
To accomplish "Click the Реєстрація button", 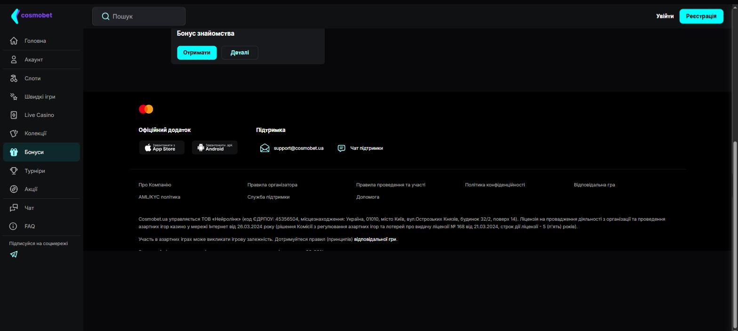I will coord(701,16).
